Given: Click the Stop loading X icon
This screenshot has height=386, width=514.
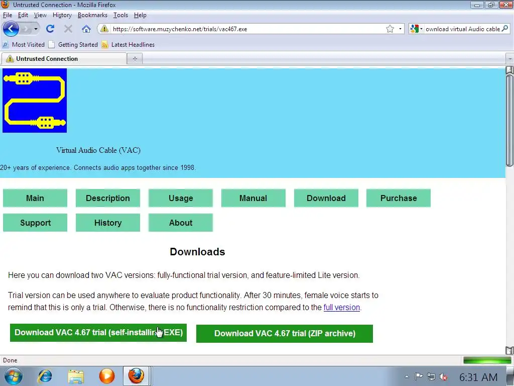Looking at the screenshot, I should pyautogui.click(x=68, y=29).
